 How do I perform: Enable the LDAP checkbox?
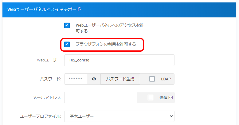click(152, 79)
